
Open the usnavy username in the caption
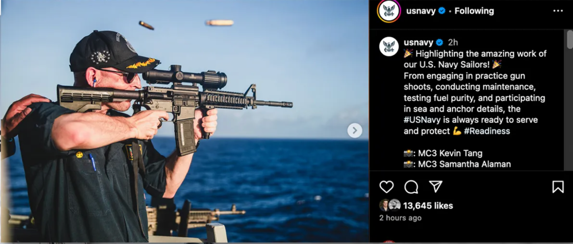coord(419,43)
